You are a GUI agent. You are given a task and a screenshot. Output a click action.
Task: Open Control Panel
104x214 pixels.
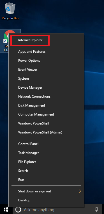point(46,144)
